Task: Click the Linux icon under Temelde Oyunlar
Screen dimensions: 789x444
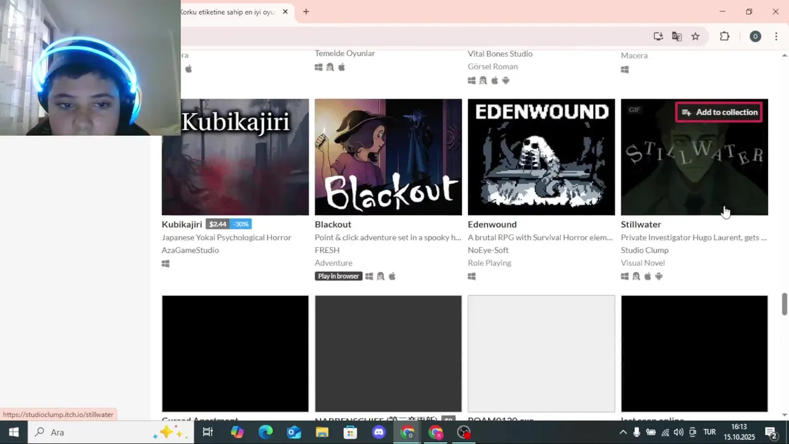Action: click(330, 67)
